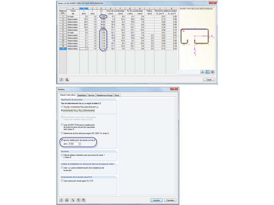Click the units and decimals icon in Detalles

coord(67,200)
